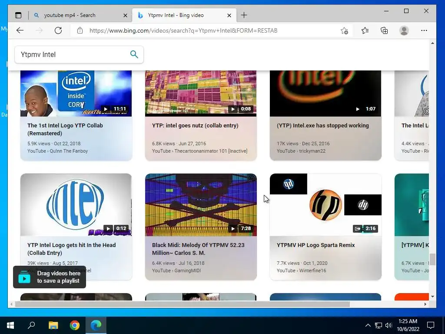Screen dimensions: 445x334
Task: Open the volume speaker tray icon
Action: pyautogui.click(x=389, y=325)
